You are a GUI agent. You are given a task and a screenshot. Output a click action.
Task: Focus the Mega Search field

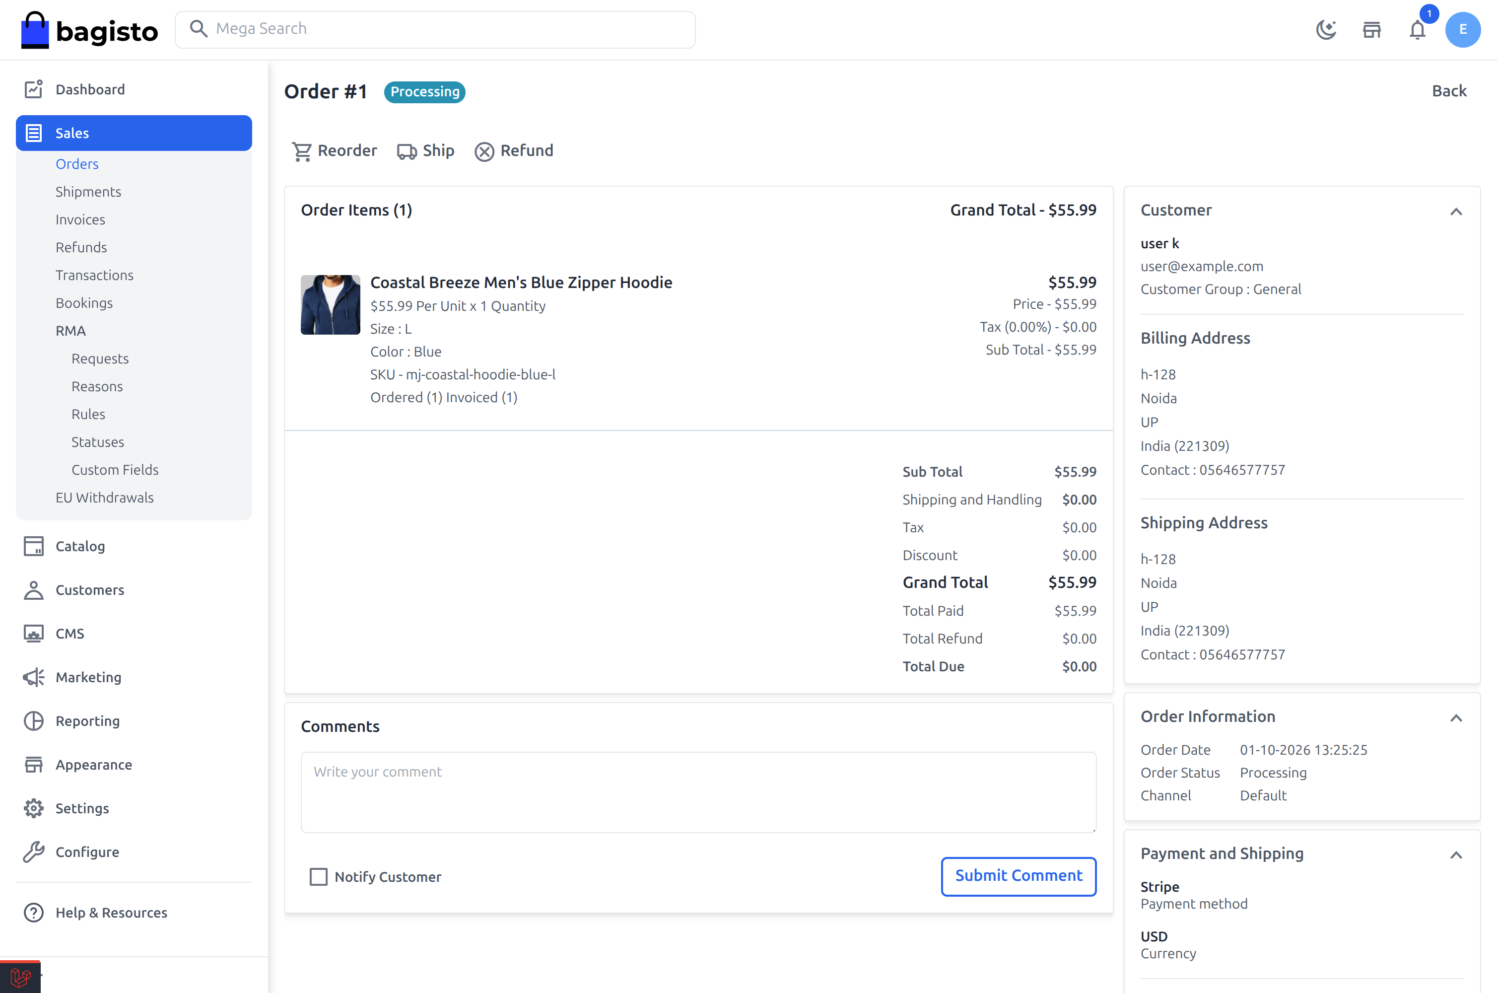[x=435, y=29]
